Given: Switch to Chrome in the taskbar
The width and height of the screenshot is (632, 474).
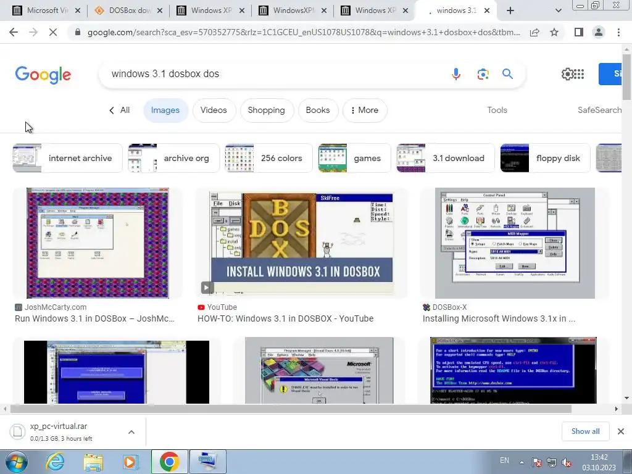Looking at the screenshot, I should tap(169, 462).
